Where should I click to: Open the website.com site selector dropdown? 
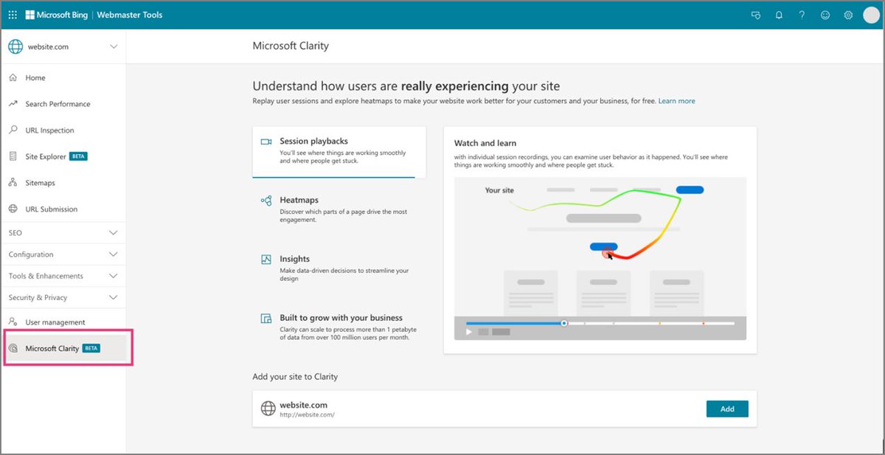pos(63,46)
